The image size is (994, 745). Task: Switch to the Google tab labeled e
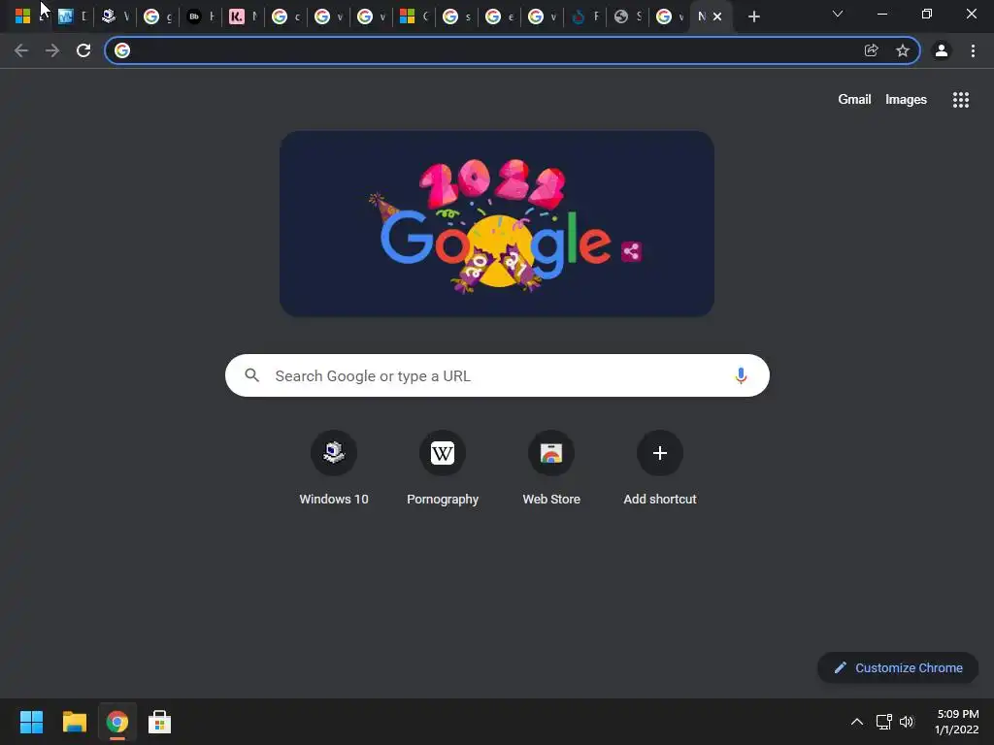[500, 16]
